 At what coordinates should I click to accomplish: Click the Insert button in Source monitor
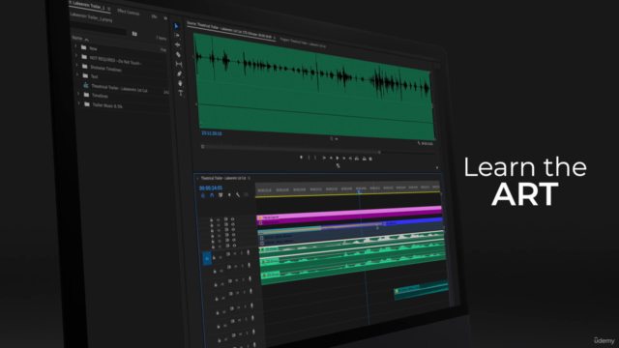(x=357, y=159)
